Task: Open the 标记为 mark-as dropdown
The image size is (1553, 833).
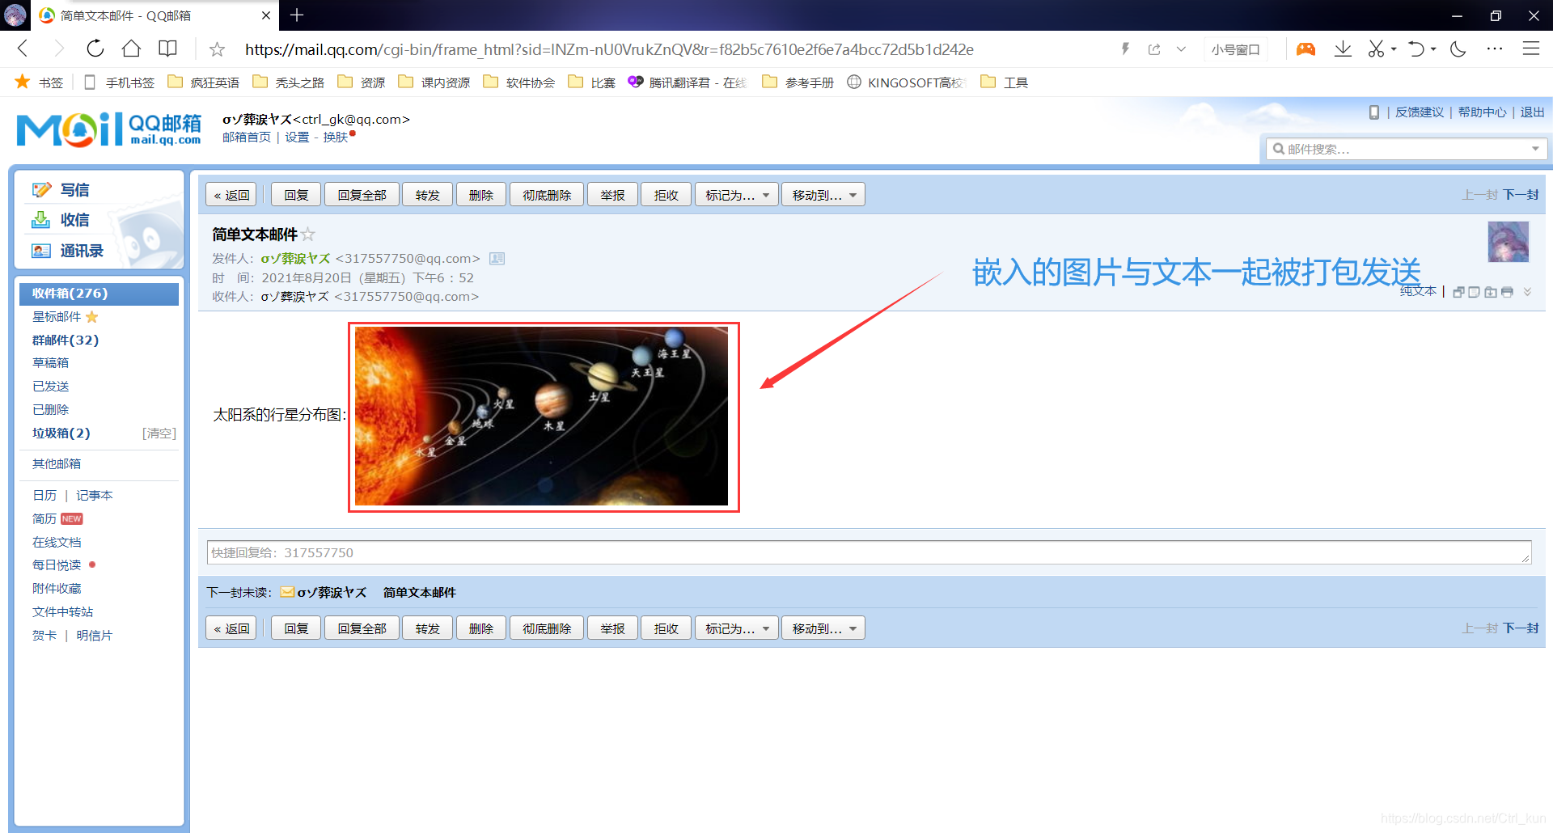Action: coord(735,194)
